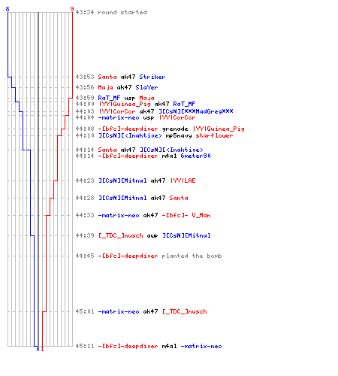Click the blue name SlaYer at 43:56
Screen dimensions: 338x376
click(x=146, y=87)
